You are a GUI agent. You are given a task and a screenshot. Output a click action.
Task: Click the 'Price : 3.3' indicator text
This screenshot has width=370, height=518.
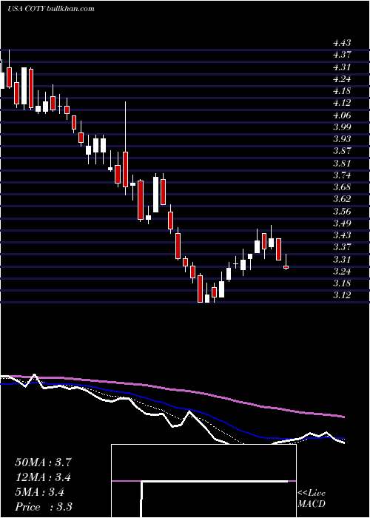pyautogui.click(x=44, y=507)
